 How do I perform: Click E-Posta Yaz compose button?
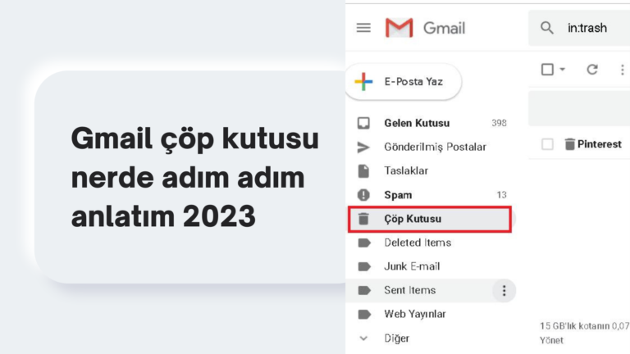pyautogui.click(x=404, y=81)
